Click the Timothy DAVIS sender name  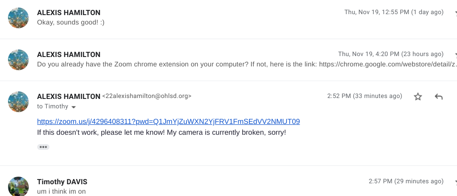[x=62, y=182]
